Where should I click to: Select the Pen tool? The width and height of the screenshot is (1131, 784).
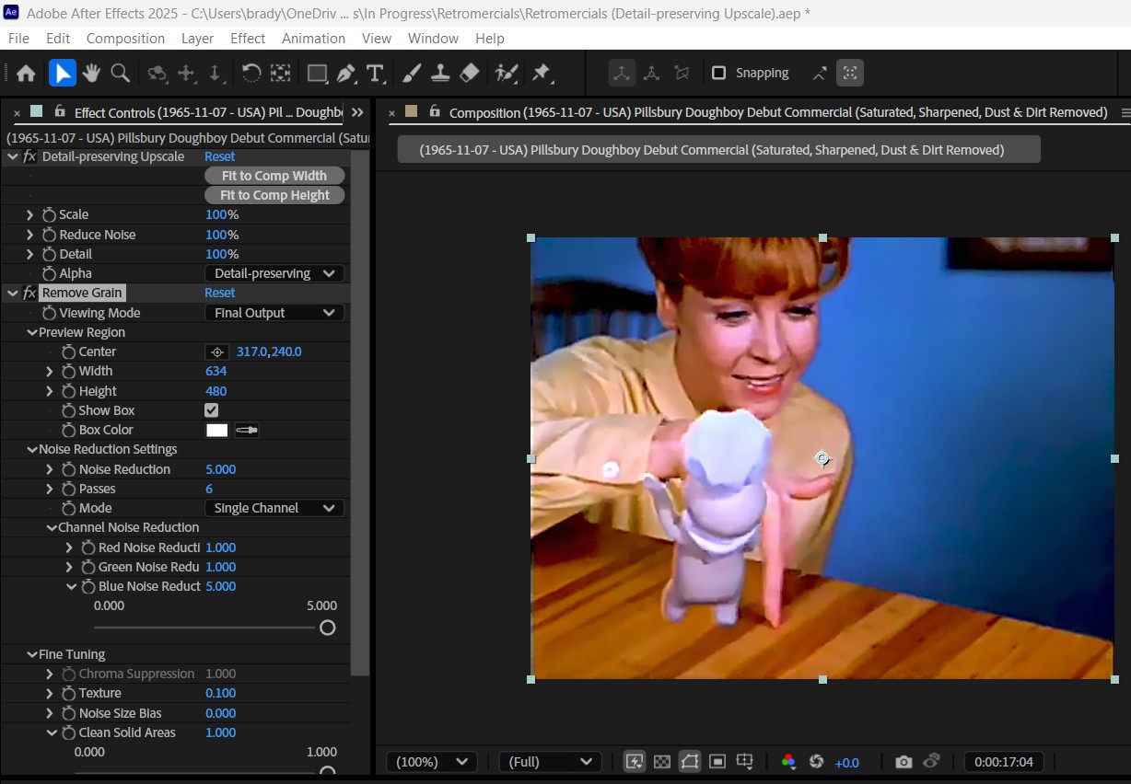click(346, 73)
